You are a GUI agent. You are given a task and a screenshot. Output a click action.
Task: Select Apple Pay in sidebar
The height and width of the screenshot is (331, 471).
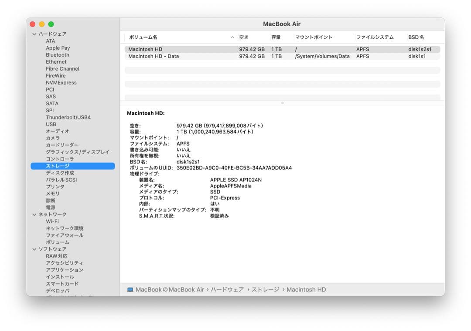click(x=58, y=48)
